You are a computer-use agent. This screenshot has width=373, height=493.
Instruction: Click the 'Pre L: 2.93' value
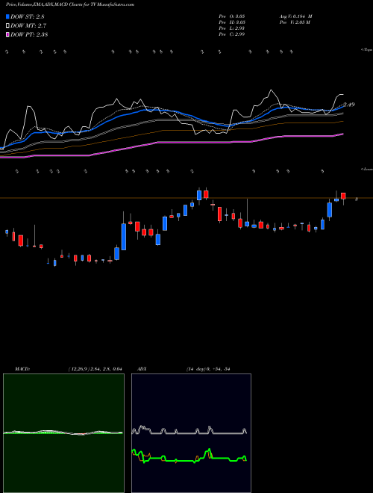(x=232, y=28)
